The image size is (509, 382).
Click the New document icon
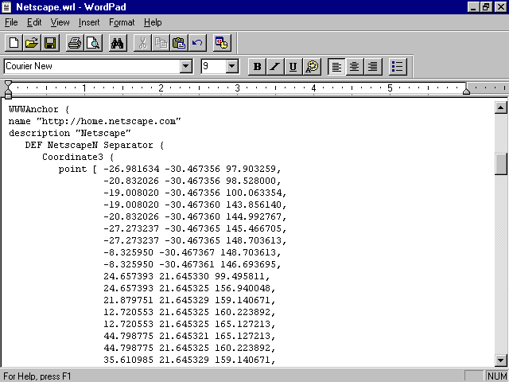[14, 43]
